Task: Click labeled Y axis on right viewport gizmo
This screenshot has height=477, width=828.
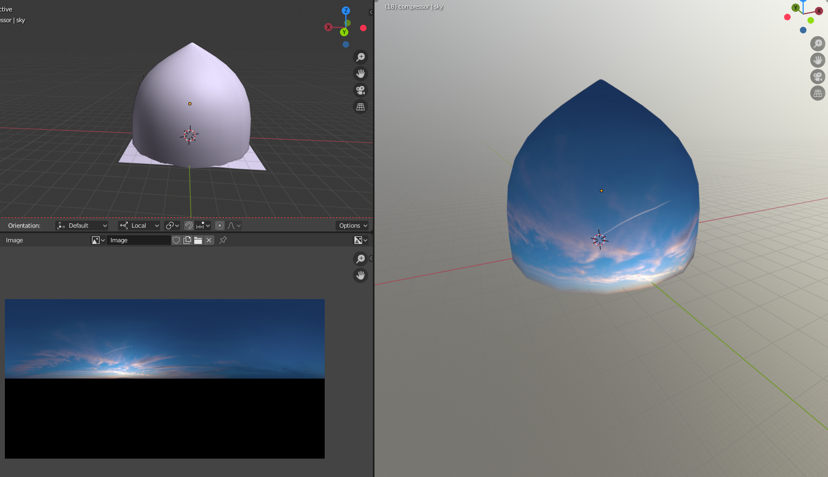Action: (796, 8)
